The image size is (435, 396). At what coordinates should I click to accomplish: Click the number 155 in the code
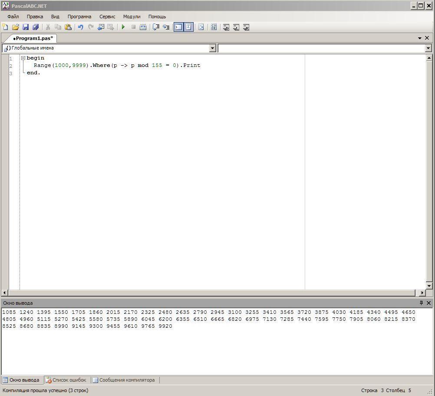click(x=157, y=65)
